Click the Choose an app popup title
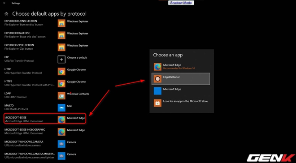 tap(168, 55)
